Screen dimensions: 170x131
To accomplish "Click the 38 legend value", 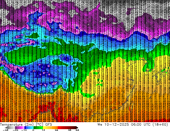I will 70,130.
